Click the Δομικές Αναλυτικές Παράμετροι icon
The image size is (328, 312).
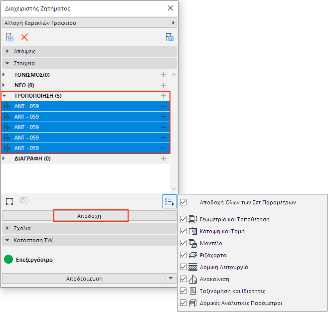click(193, 303)
